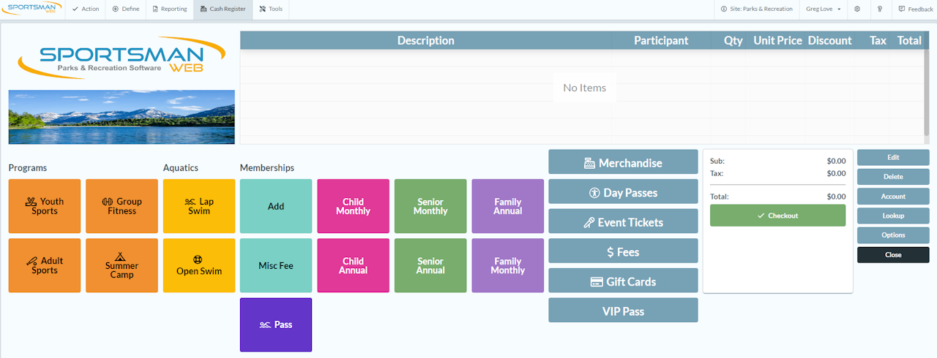Open the Reporting menu
937x358 pixels.
(170, 9)
